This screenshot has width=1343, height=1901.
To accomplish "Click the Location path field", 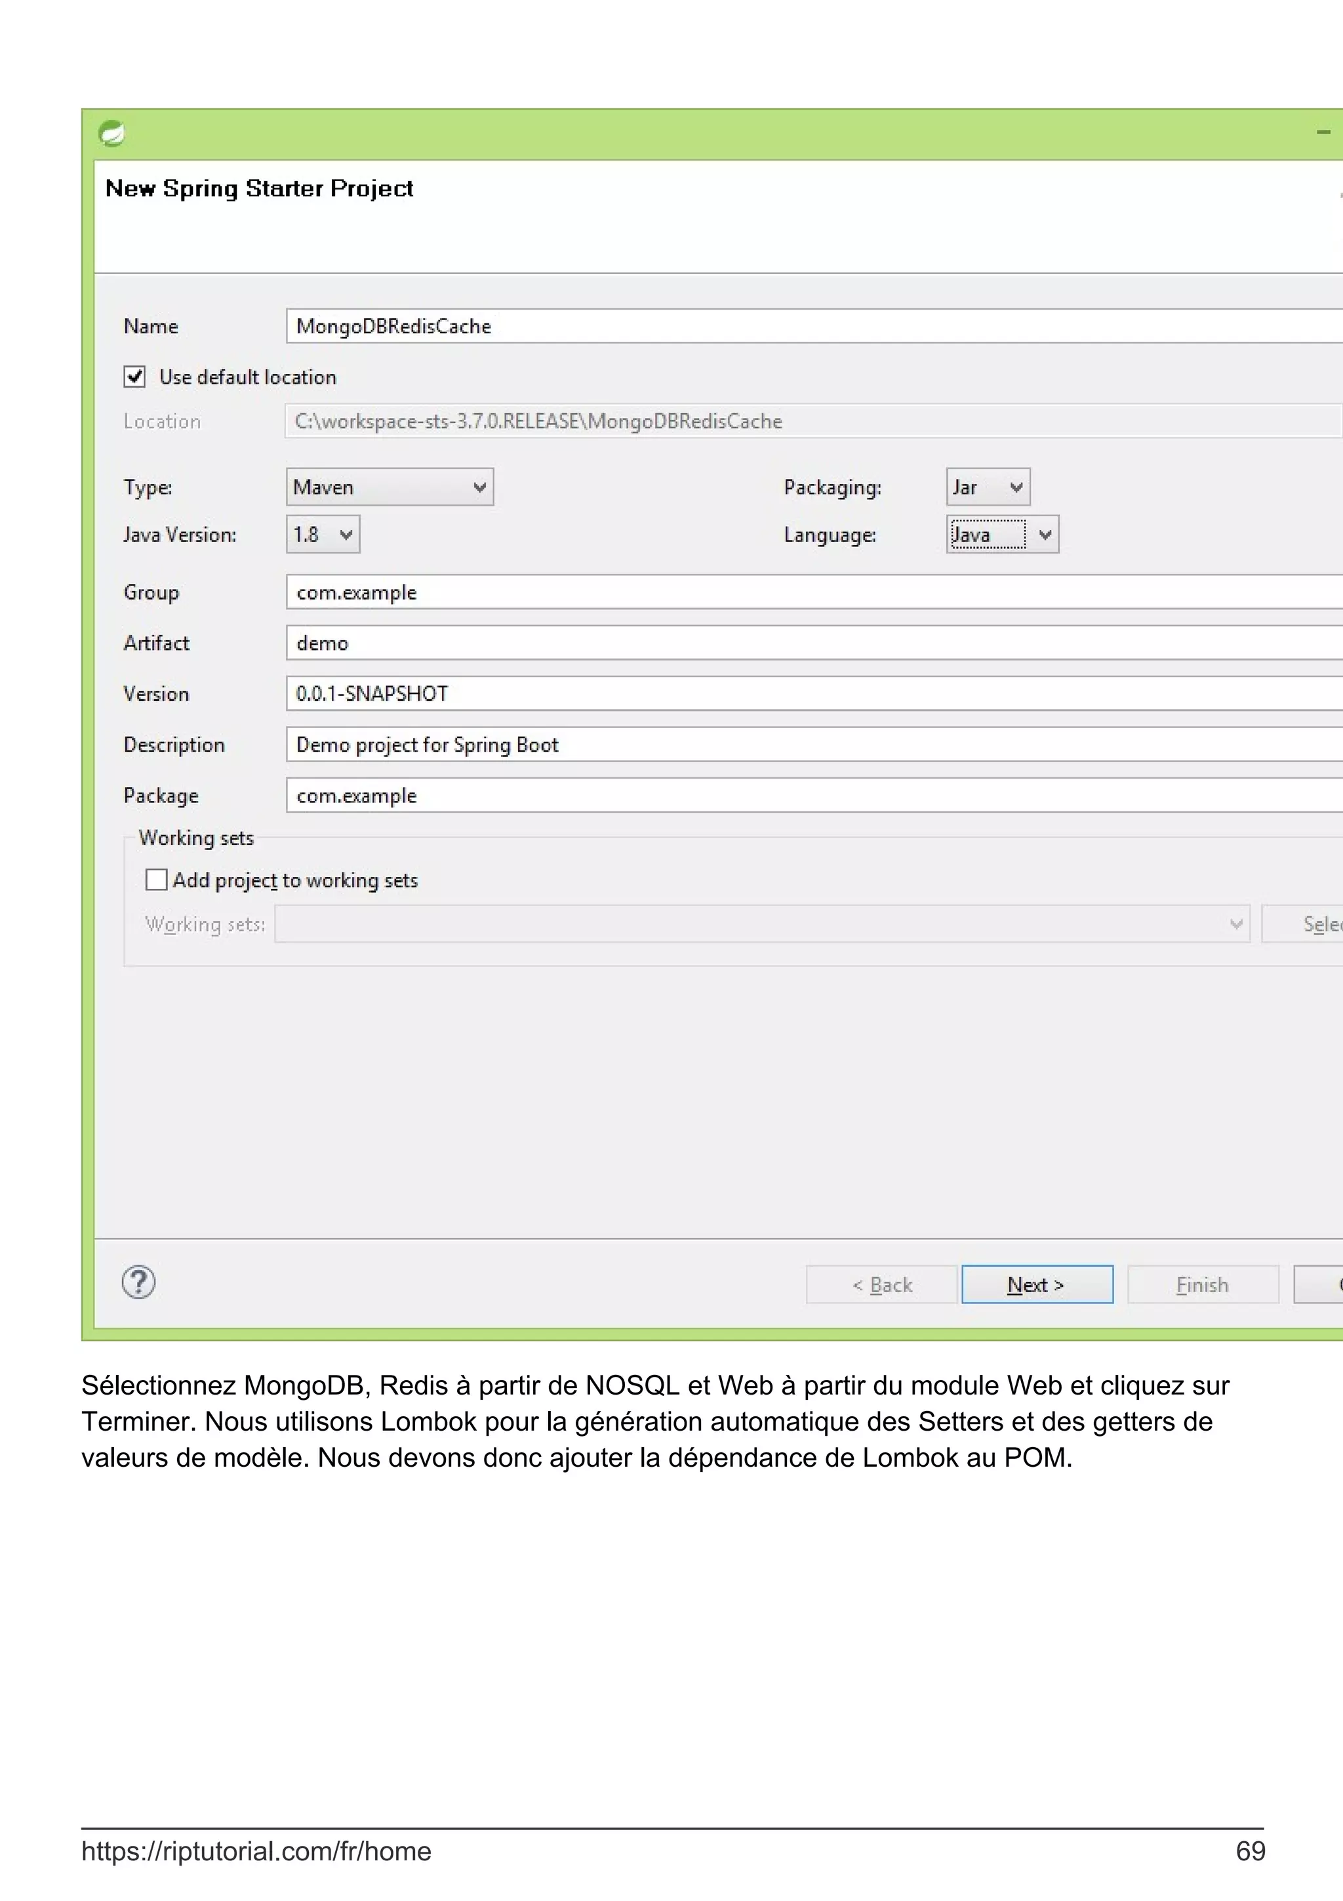I will click(x=814, y=421).
